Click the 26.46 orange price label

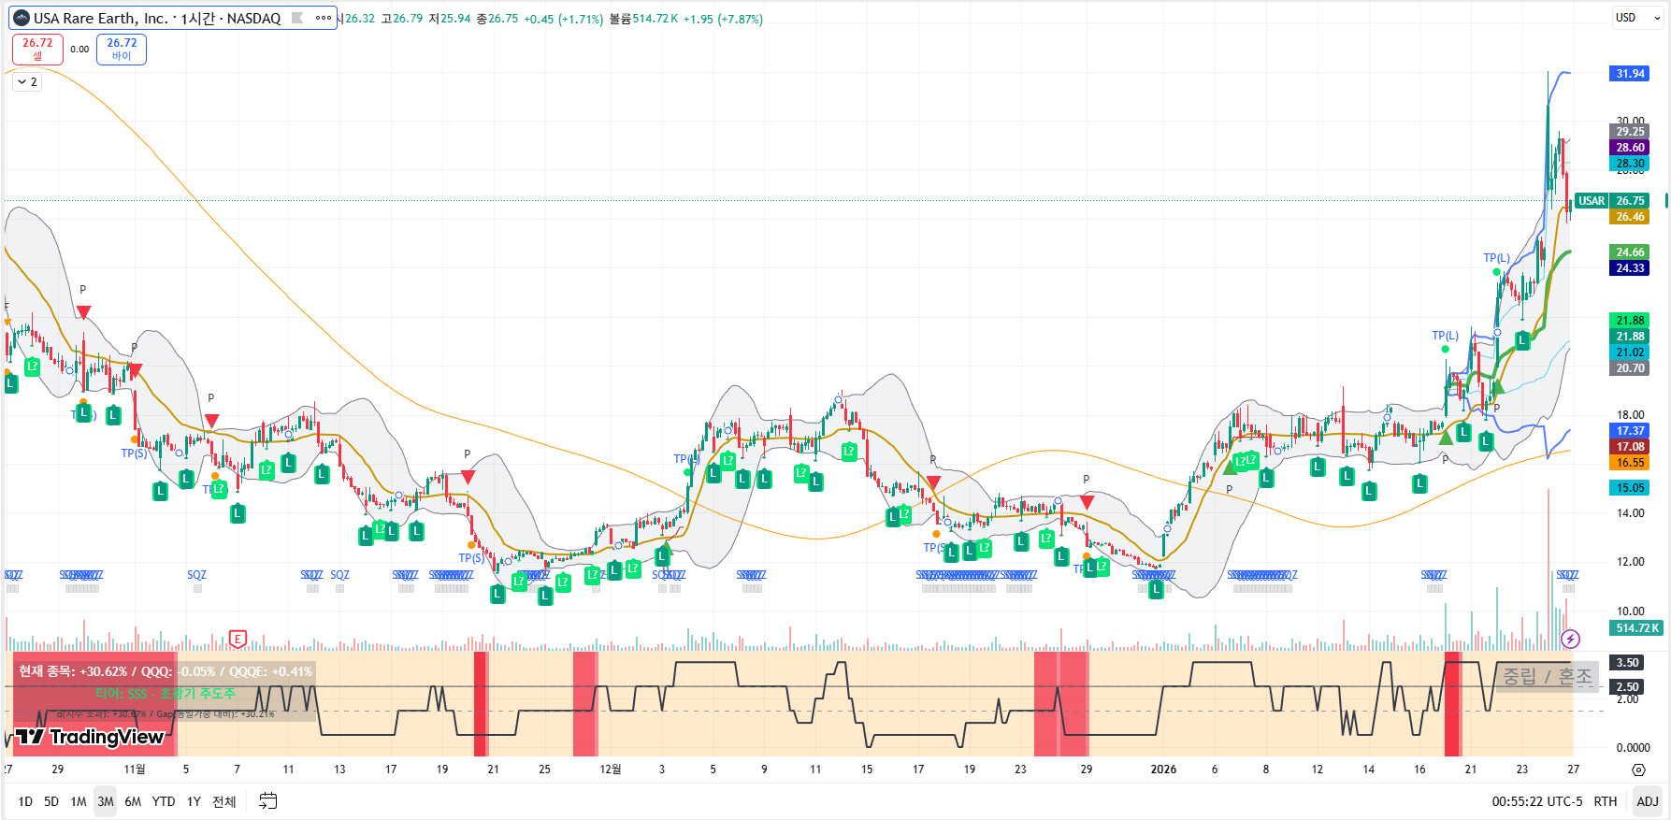click(1630, 217)
